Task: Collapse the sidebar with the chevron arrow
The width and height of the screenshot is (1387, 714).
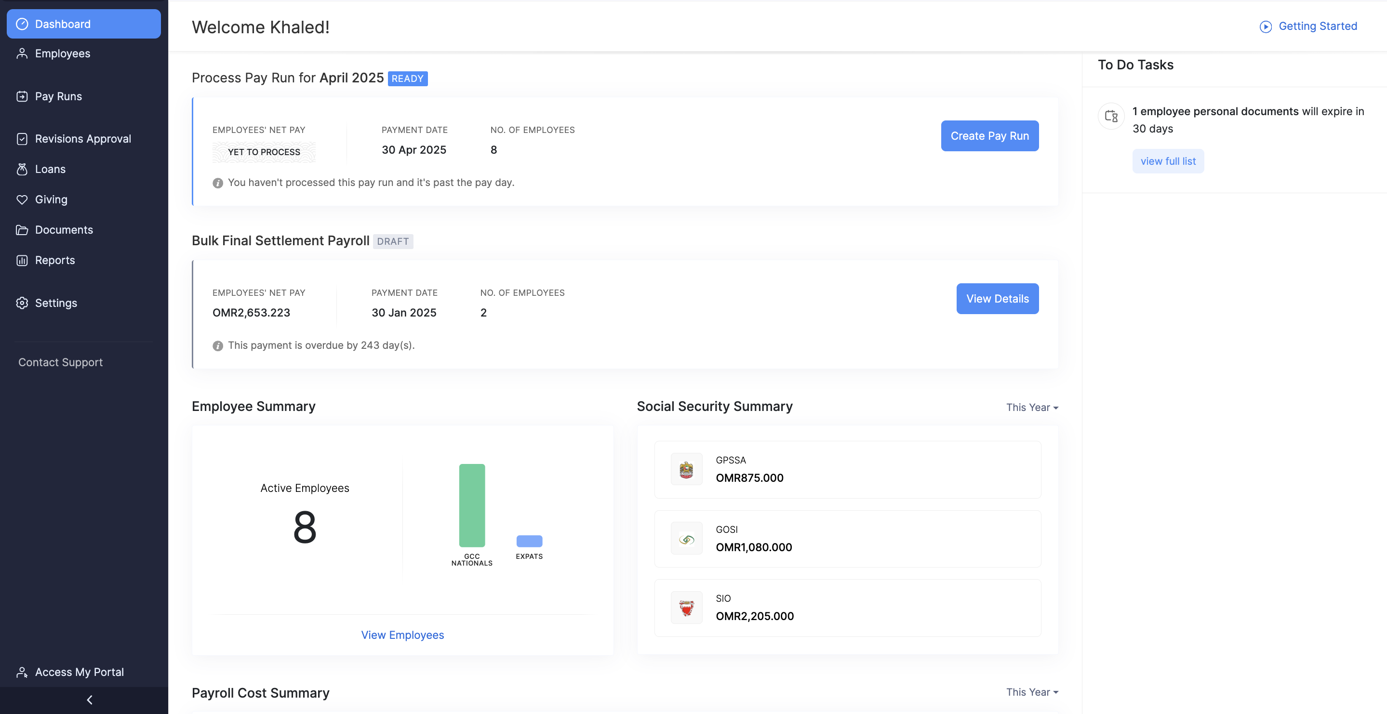Action: [89, 700]
